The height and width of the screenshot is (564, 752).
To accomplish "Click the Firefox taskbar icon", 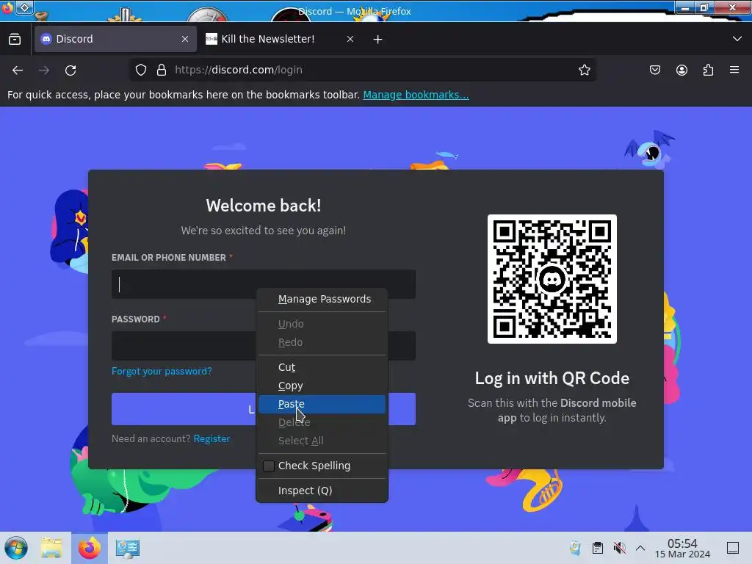I will coord(90,548).
